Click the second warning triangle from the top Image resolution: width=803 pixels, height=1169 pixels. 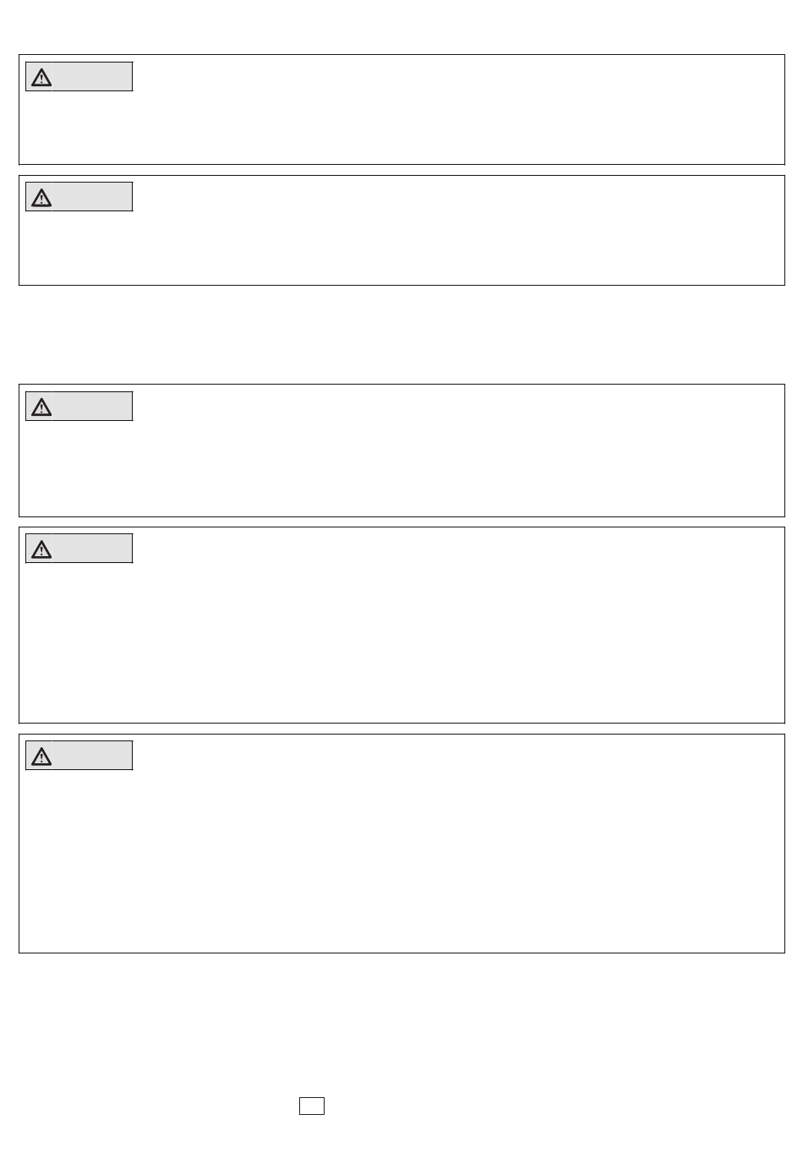[41, 198]
